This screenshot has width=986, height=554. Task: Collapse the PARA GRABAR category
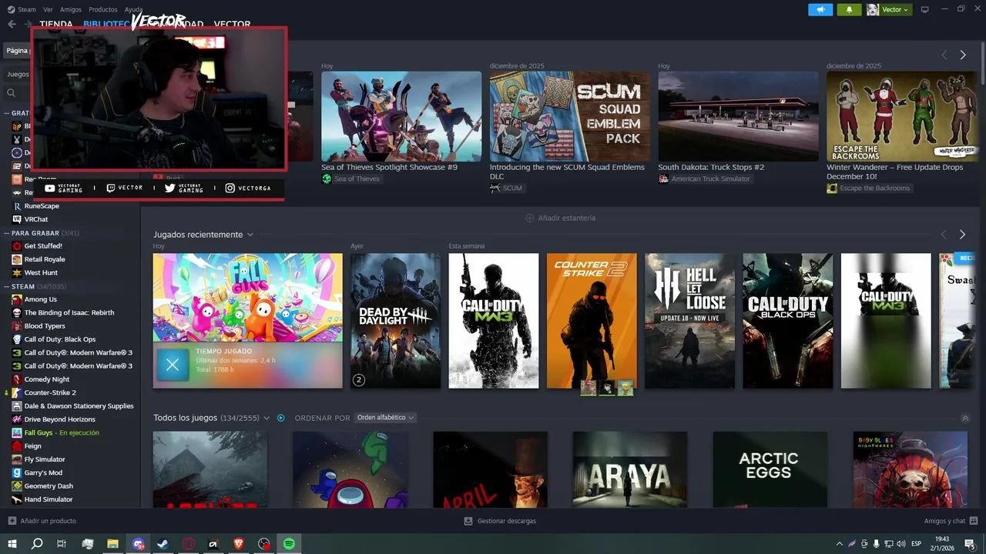tap(6, 233)
